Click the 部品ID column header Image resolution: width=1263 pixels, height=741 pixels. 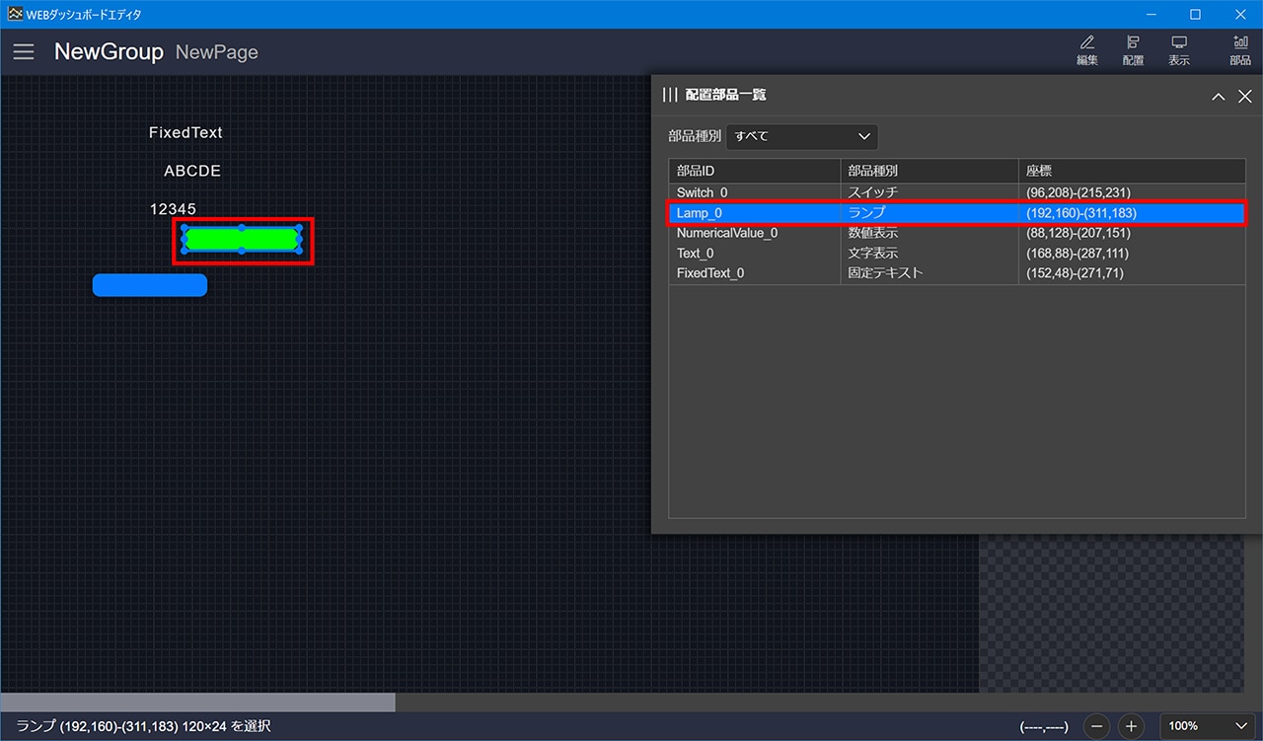[x=754, y=171]
